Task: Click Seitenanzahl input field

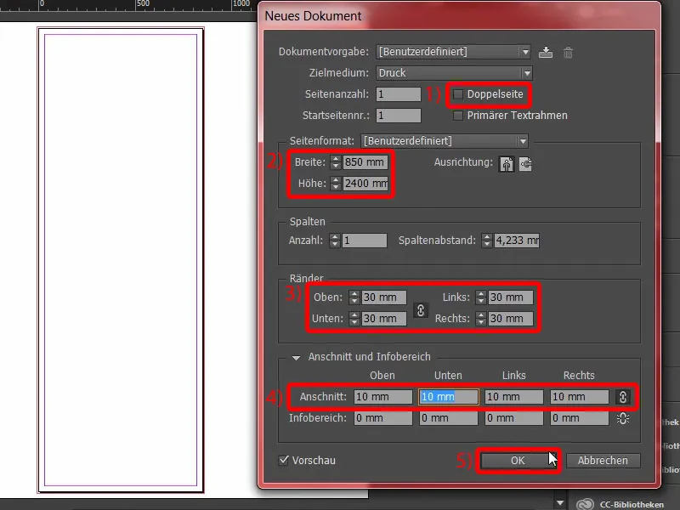Action: 398,94
